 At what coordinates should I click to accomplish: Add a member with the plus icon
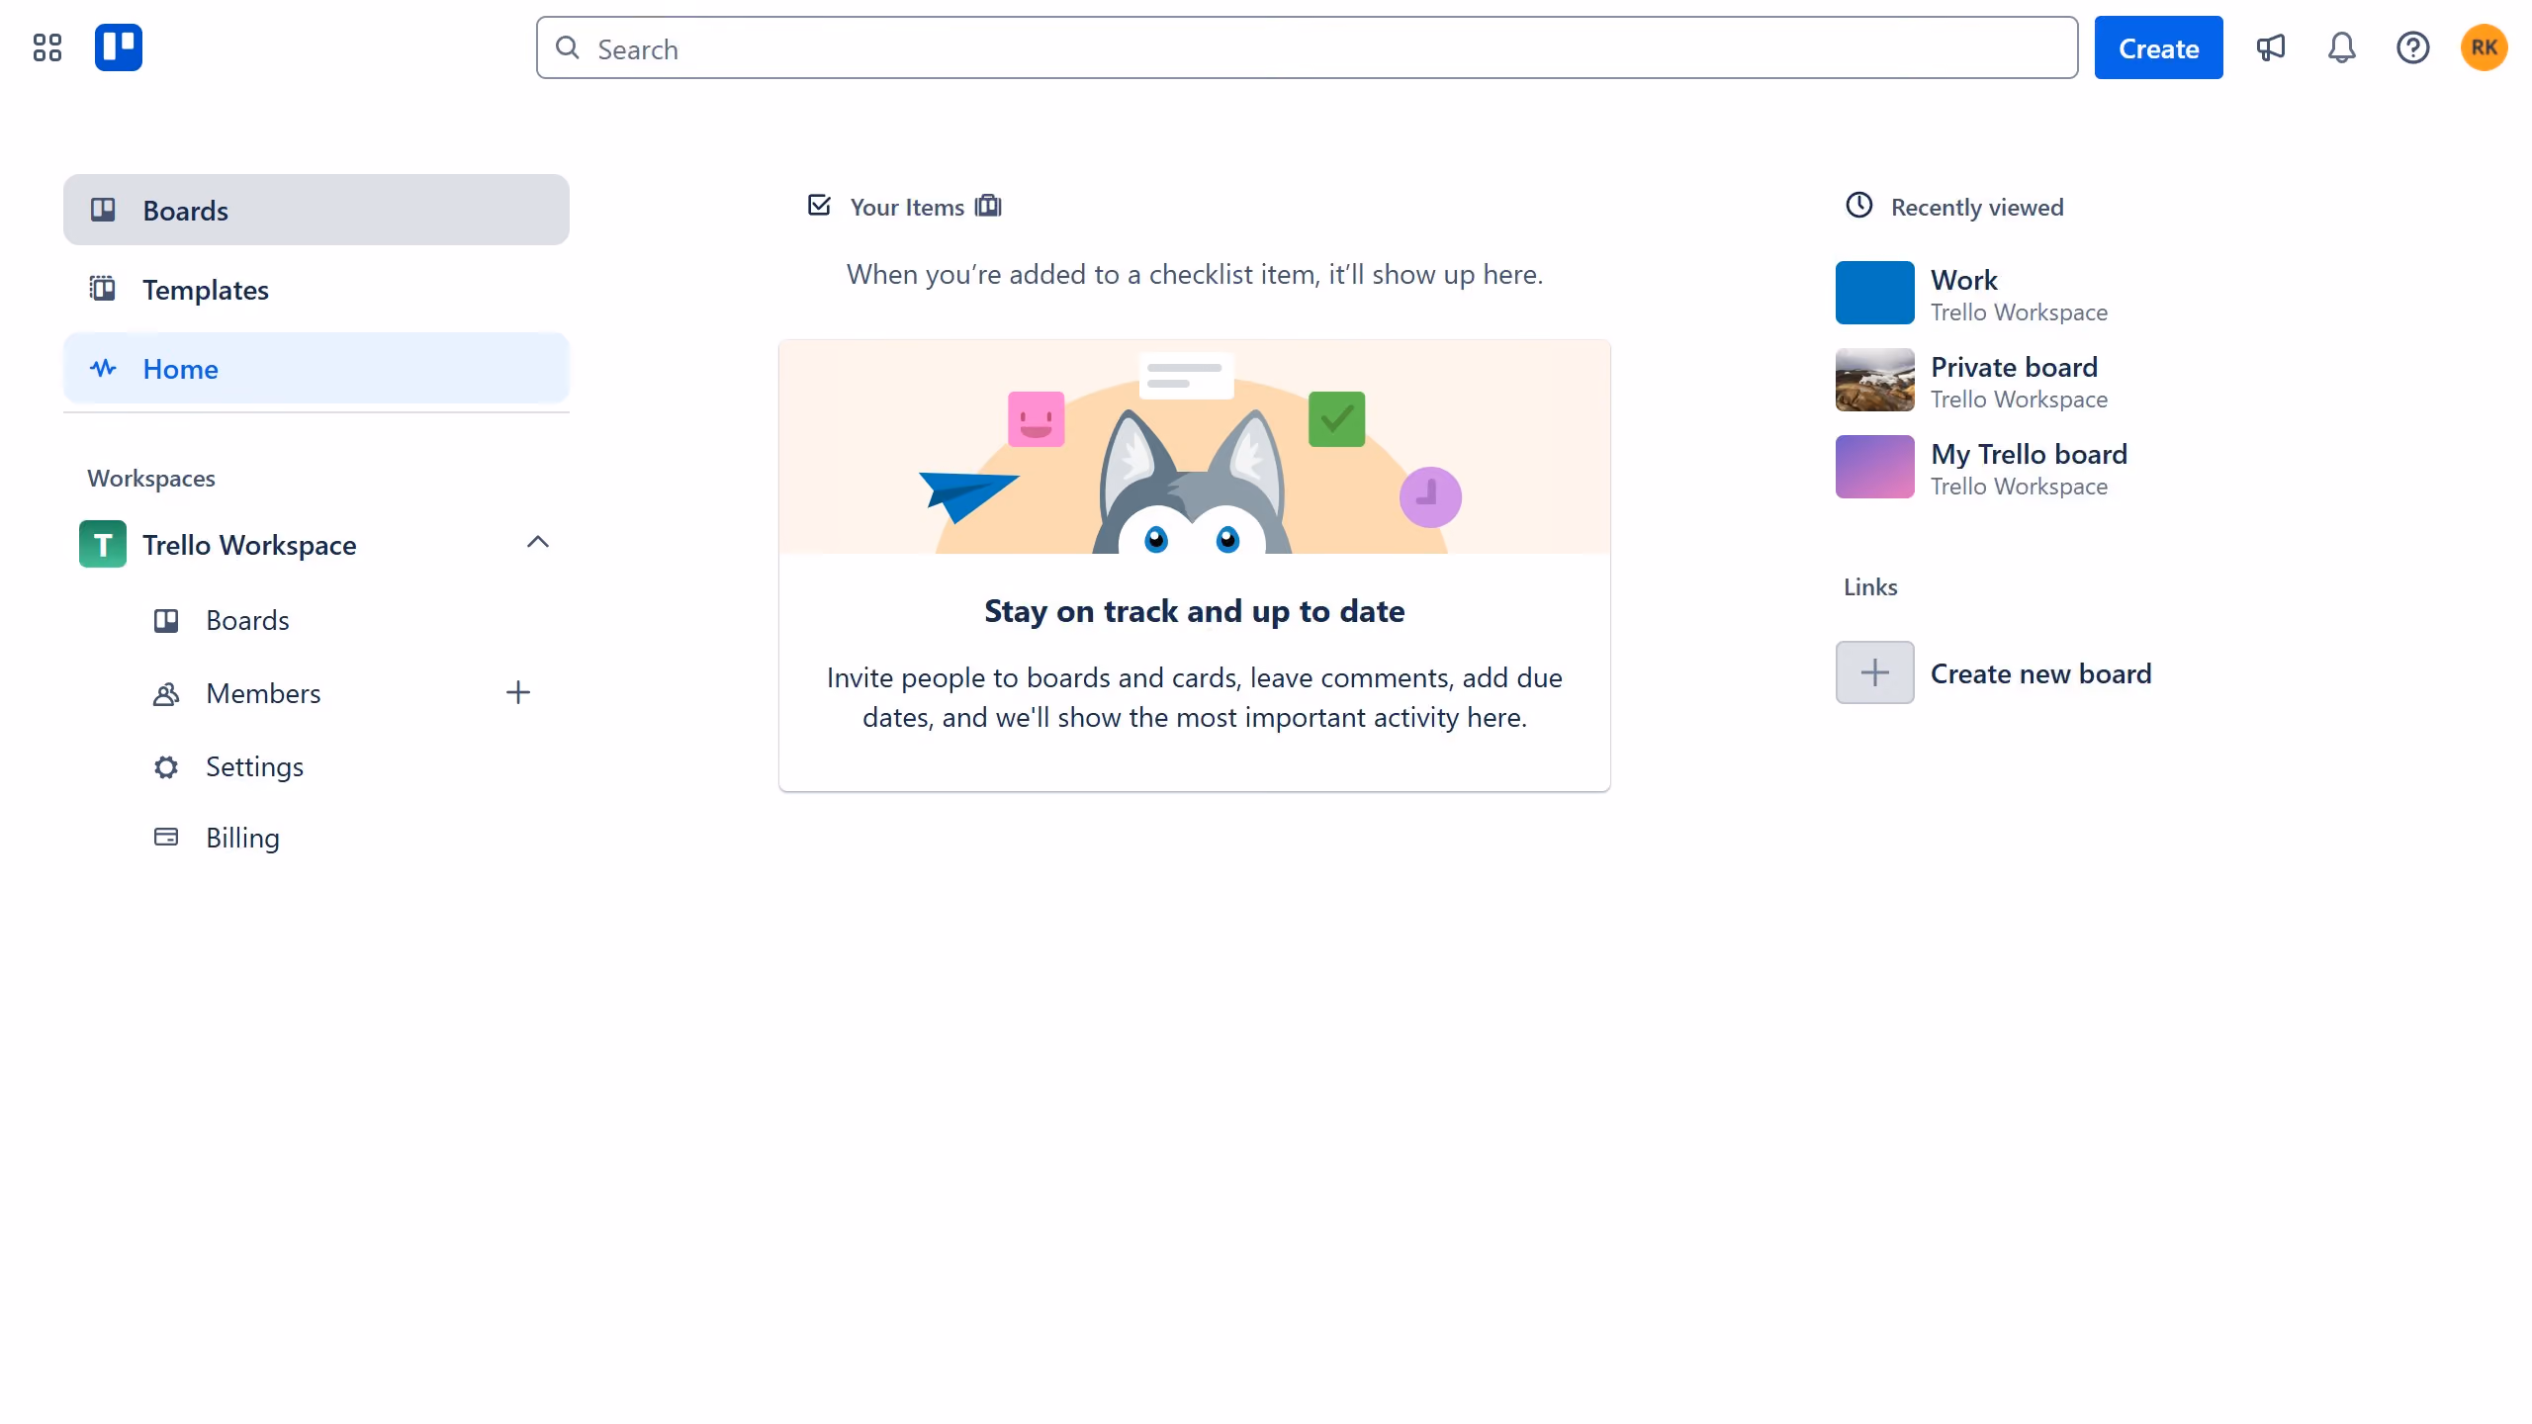tap(518, 692)
